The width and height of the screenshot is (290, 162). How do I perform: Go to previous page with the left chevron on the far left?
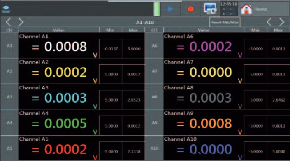8,22
